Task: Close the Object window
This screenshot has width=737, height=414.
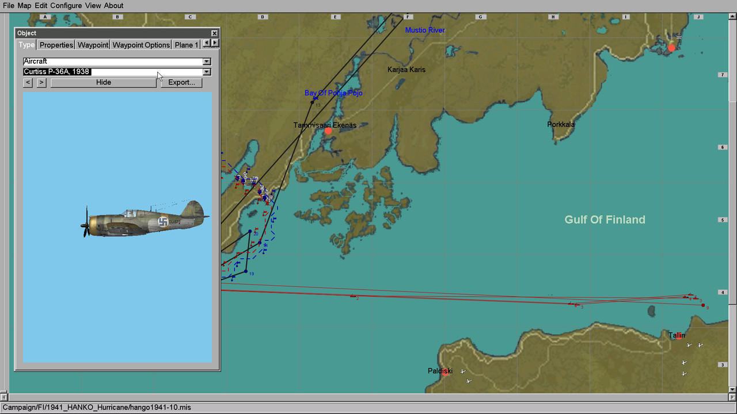Action: 214,33
